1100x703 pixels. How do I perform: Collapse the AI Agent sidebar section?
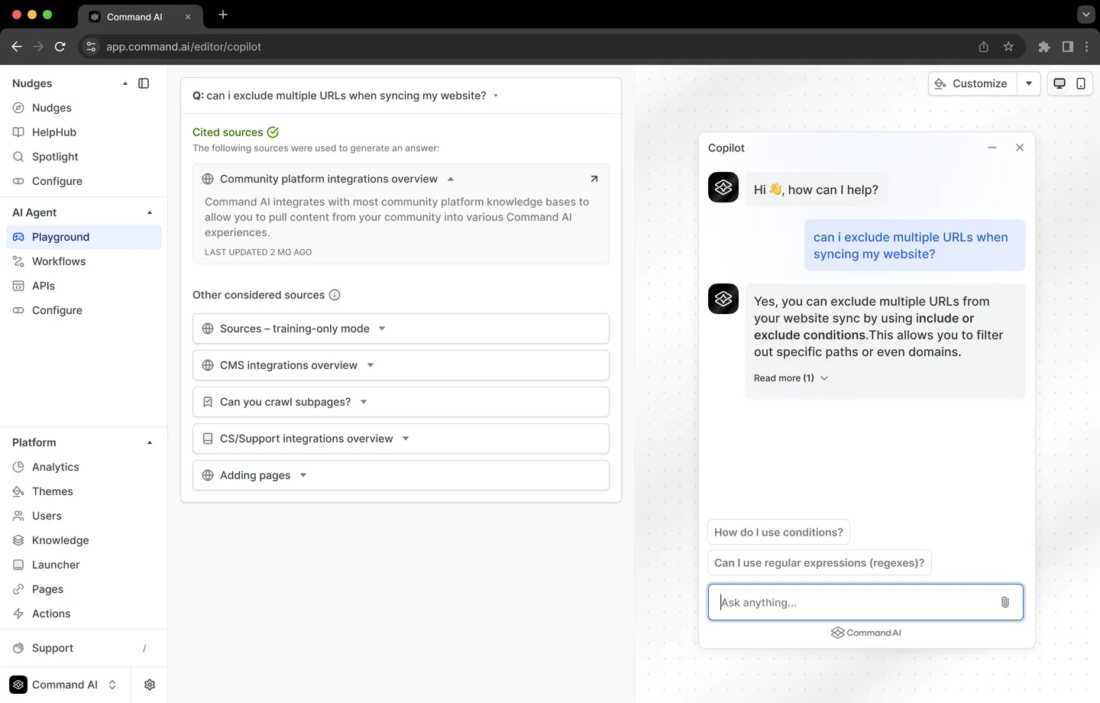pyautogui.click(x=150, y=212)
